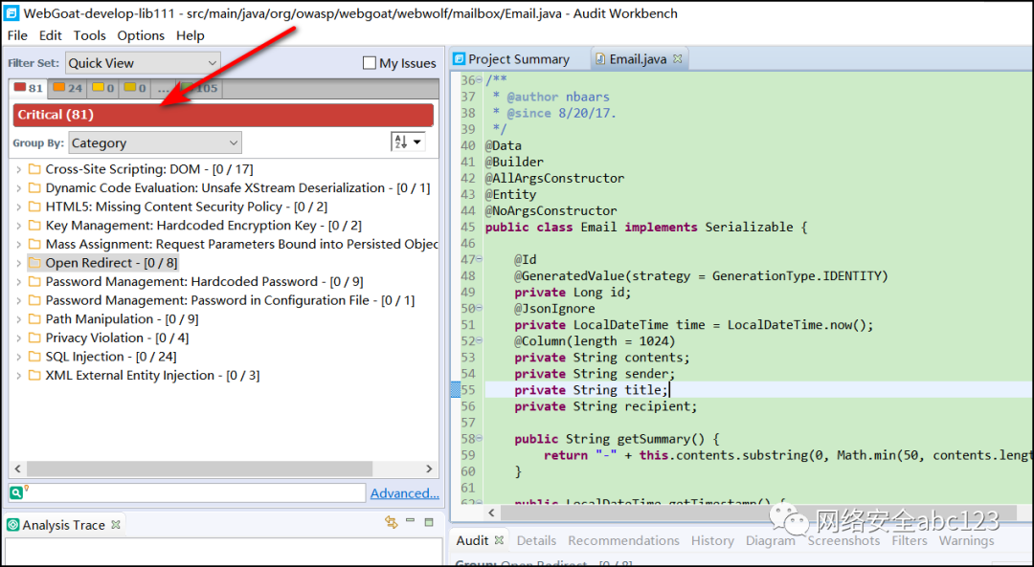The width and height of the screenshot is (1034, 567).
Task: Click the alphabetical sort icon near Group By
Action: point(399,141)
